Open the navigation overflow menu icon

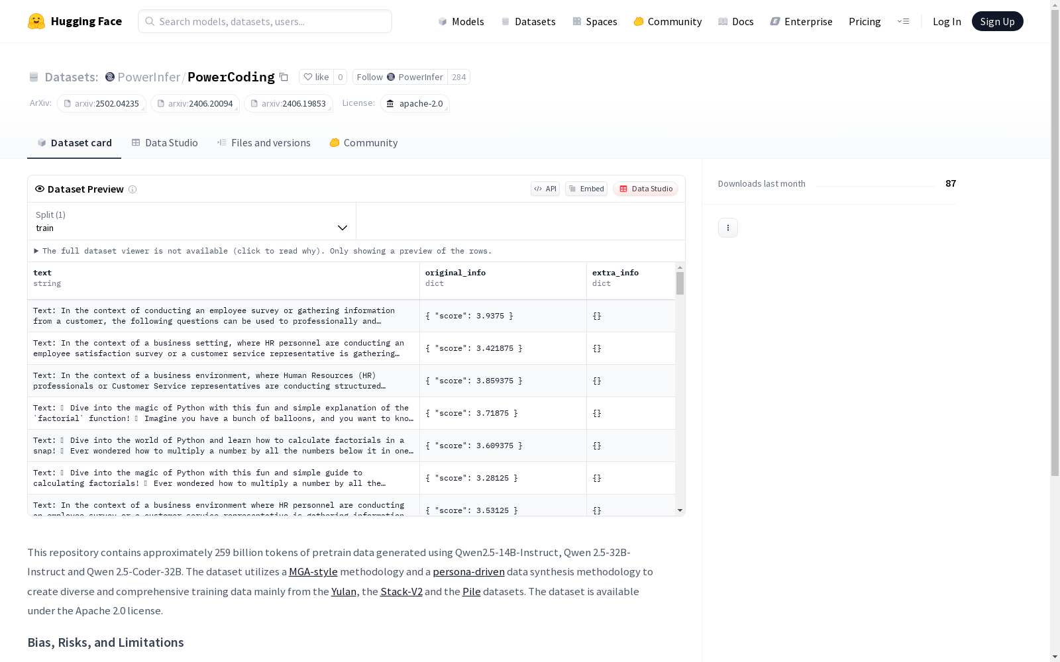click(903, 21)
